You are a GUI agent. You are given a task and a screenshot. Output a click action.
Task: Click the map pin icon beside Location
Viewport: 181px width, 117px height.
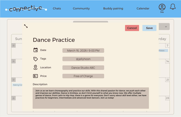35,67
